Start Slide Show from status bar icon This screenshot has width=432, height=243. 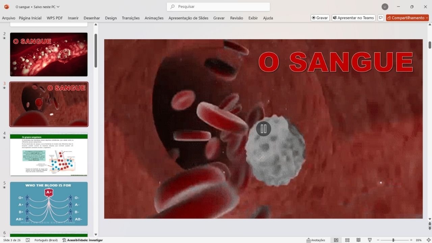[370, 240]
